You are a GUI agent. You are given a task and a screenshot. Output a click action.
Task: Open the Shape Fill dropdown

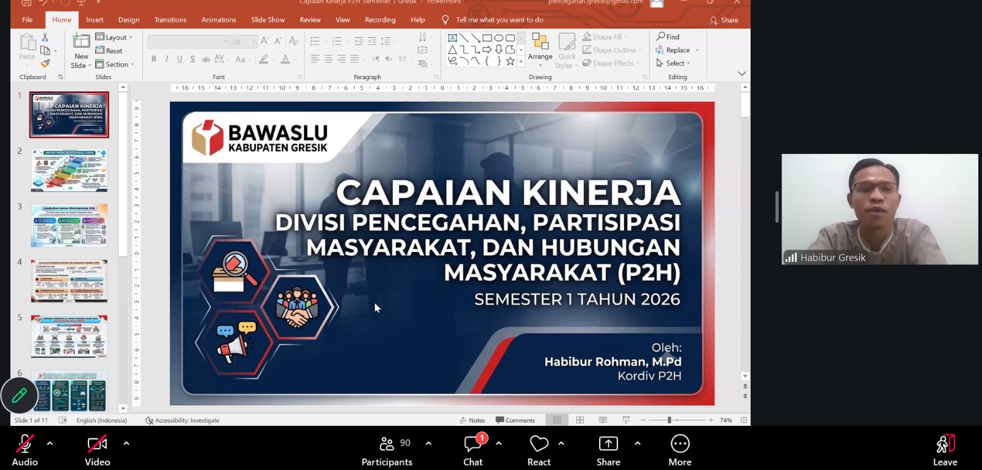[x=605, y=37]
